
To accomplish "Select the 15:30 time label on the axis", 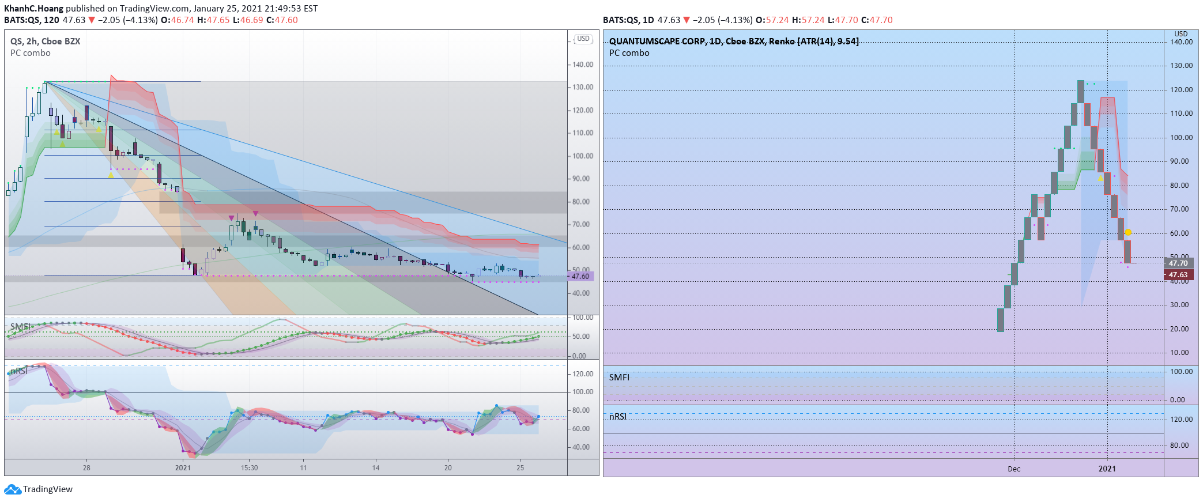I will point(249,468).
